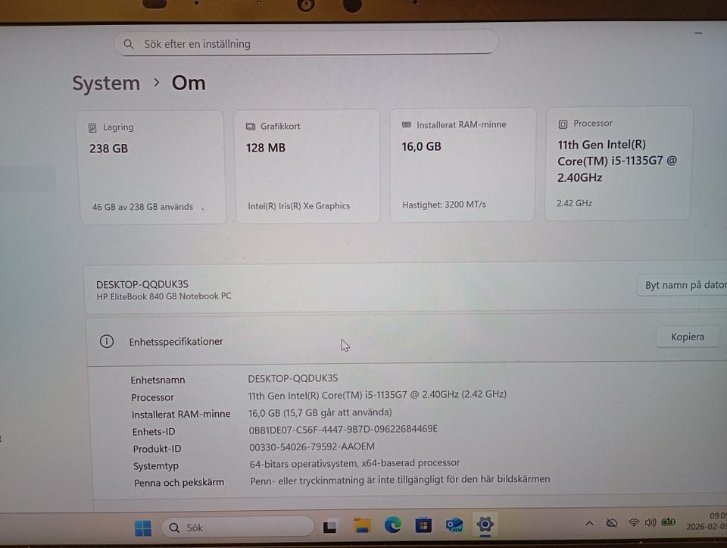The width and height of the screenshot is (727, 548).
Task: Select 'HP EliteBook 840 G8 Notebook PC' text
Action: click(164, 296)
